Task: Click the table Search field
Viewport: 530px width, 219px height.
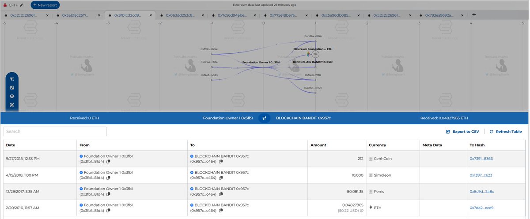Action: tap(55, 131)
